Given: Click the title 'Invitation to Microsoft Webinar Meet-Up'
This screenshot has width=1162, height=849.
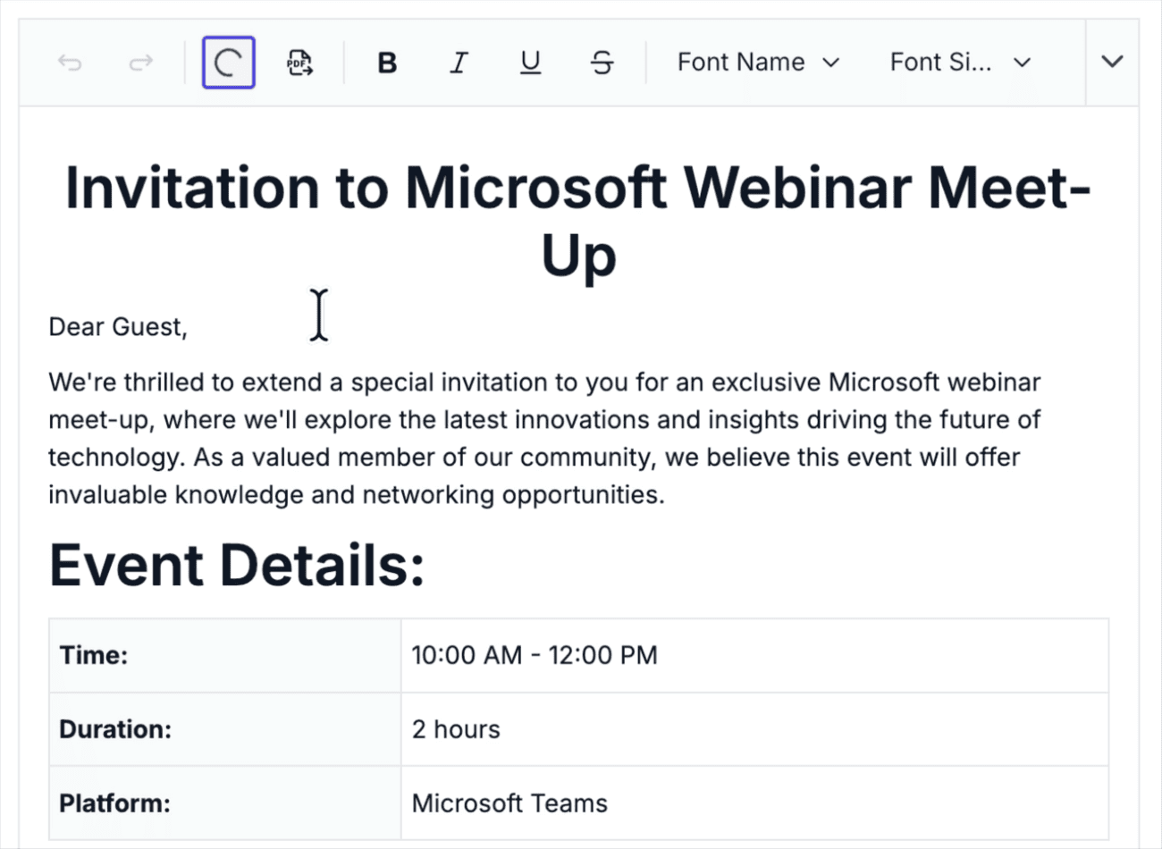Looking at the screenshot, I should tap(578, 222).
